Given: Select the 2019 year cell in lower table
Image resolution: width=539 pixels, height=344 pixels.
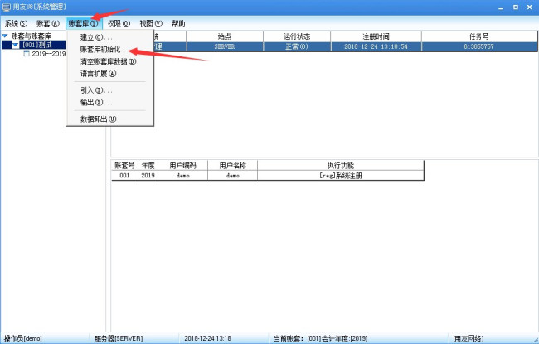Looking at the screenshot, I should 148,175.
